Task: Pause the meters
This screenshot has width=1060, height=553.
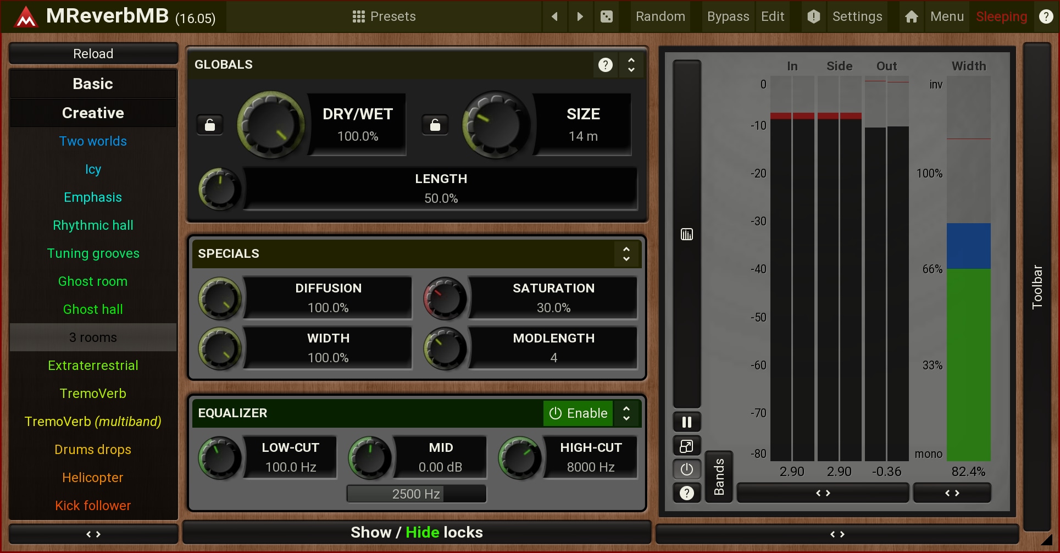Action: click(687, 422)
